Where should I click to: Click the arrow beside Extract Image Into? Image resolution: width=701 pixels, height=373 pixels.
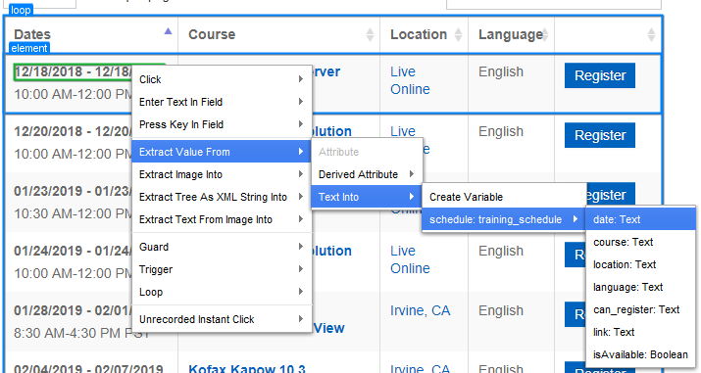pos(301,174)
